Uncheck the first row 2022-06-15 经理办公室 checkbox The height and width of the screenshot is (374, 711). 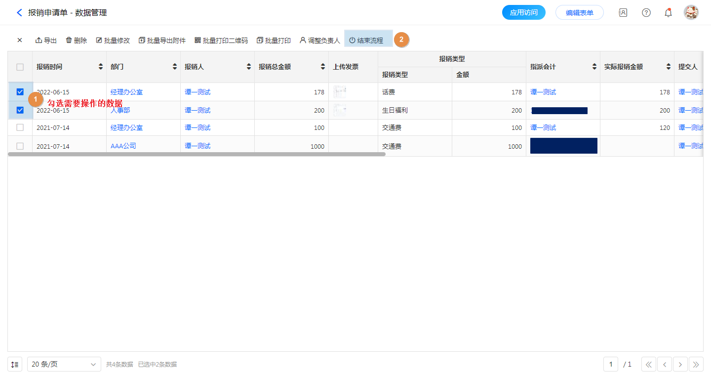pyautogui.click(x=20, y=92)
